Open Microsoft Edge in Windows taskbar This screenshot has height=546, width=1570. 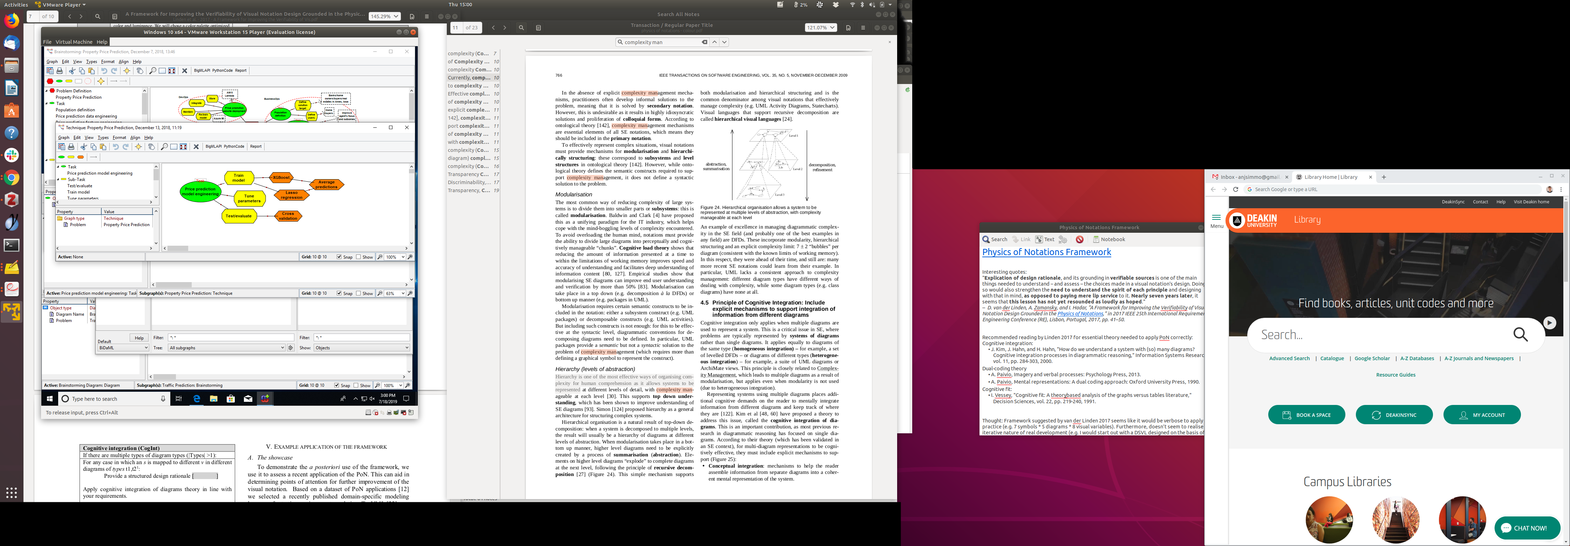(196, 399)
